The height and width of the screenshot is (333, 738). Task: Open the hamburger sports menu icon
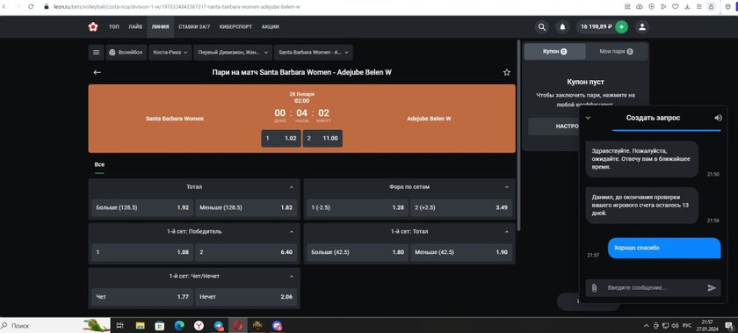pyautogui.click(x=96, y=53)
